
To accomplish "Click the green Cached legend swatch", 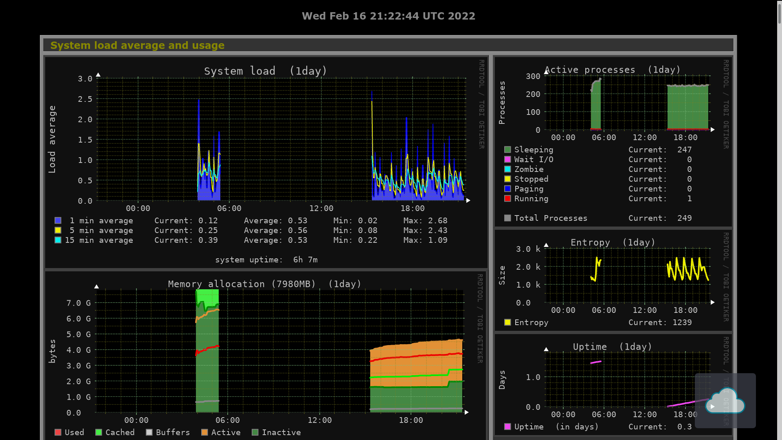I will [x=99, y=432].
